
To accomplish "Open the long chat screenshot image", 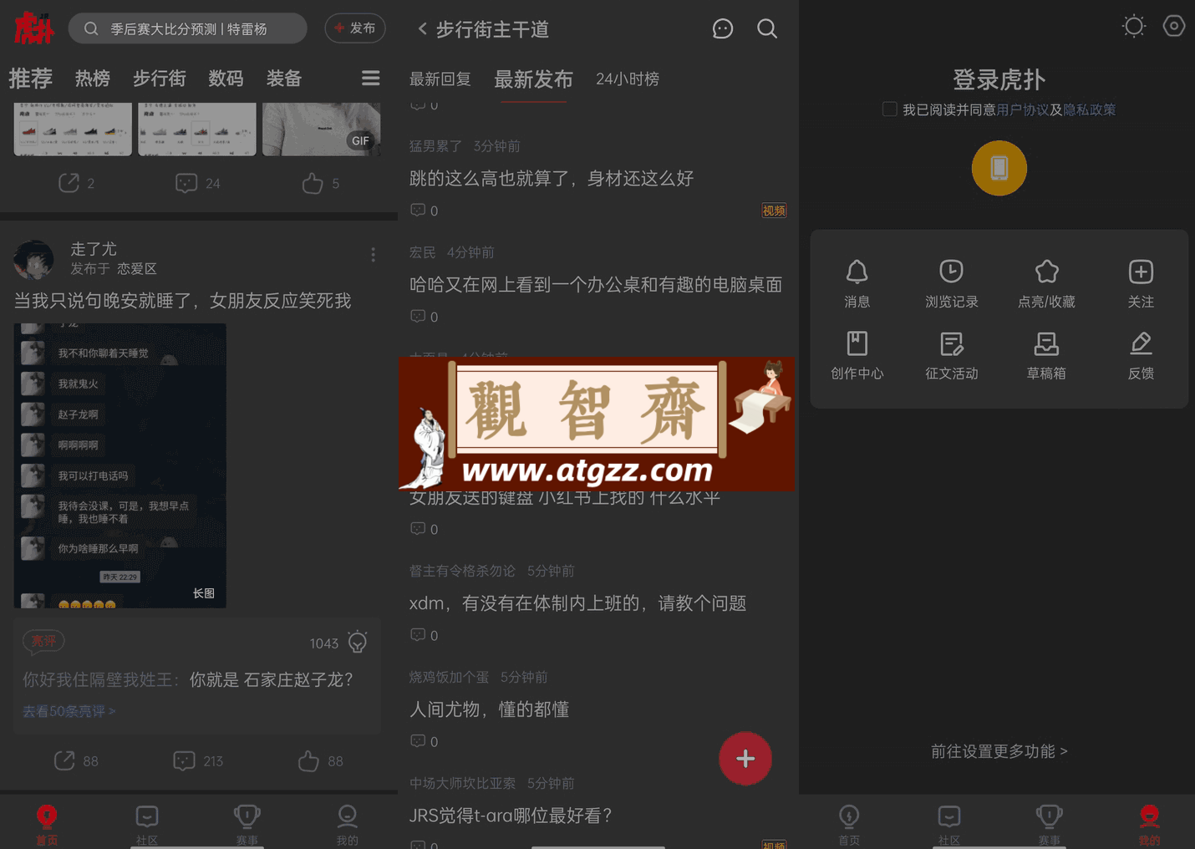I will (x=119, y=465).
